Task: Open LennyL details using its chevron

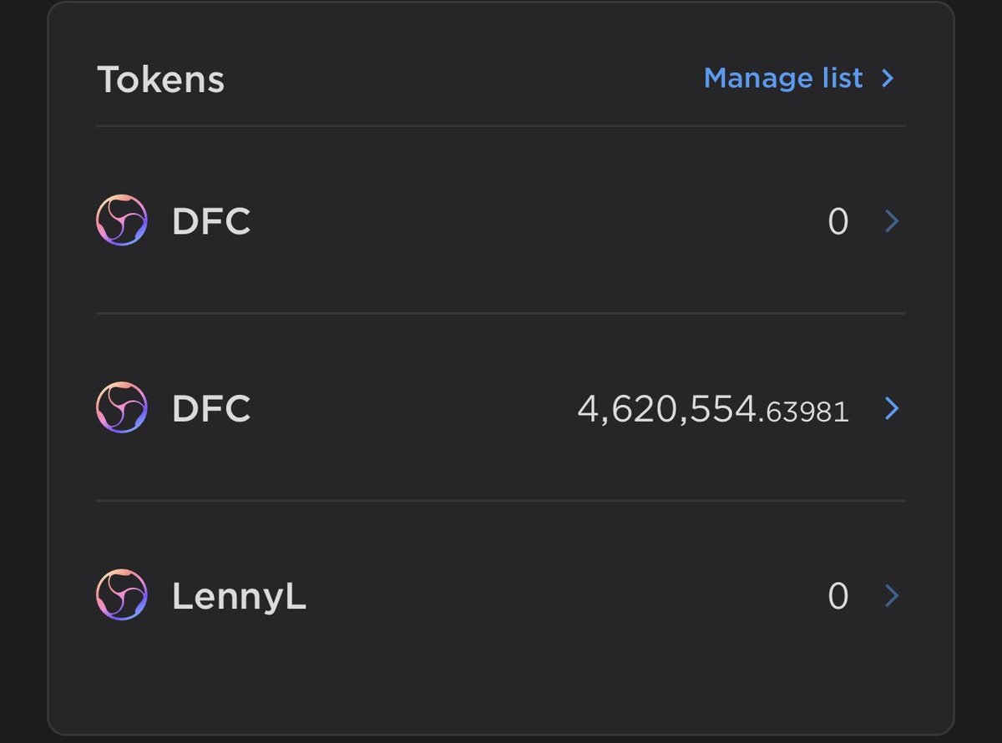Action: pyautogui.click(x=892, y=595)
